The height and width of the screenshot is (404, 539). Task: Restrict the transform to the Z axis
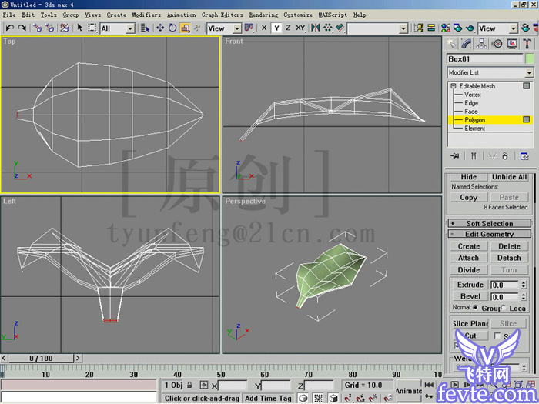(x=288, y=28)
